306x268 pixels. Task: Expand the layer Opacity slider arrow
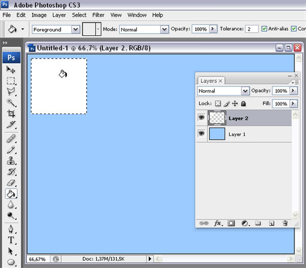click(293, 91)
